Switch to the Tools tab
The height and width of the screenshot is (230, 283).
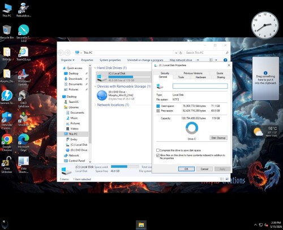pos(181,77)
